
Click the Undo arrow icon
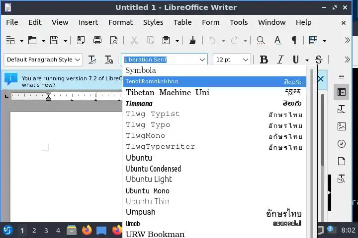(212, 41)
